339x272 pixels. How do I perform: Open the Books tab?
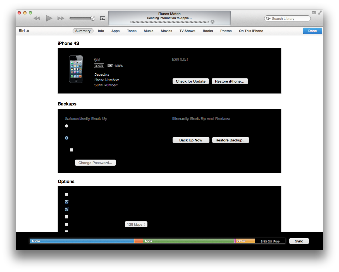click(x=208, y=31)
